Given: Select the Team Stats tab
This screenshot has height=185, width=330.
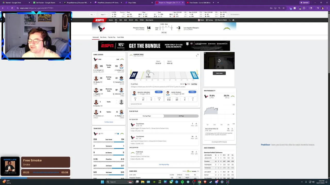Looking at the screenshot, I should pos(120,37).
